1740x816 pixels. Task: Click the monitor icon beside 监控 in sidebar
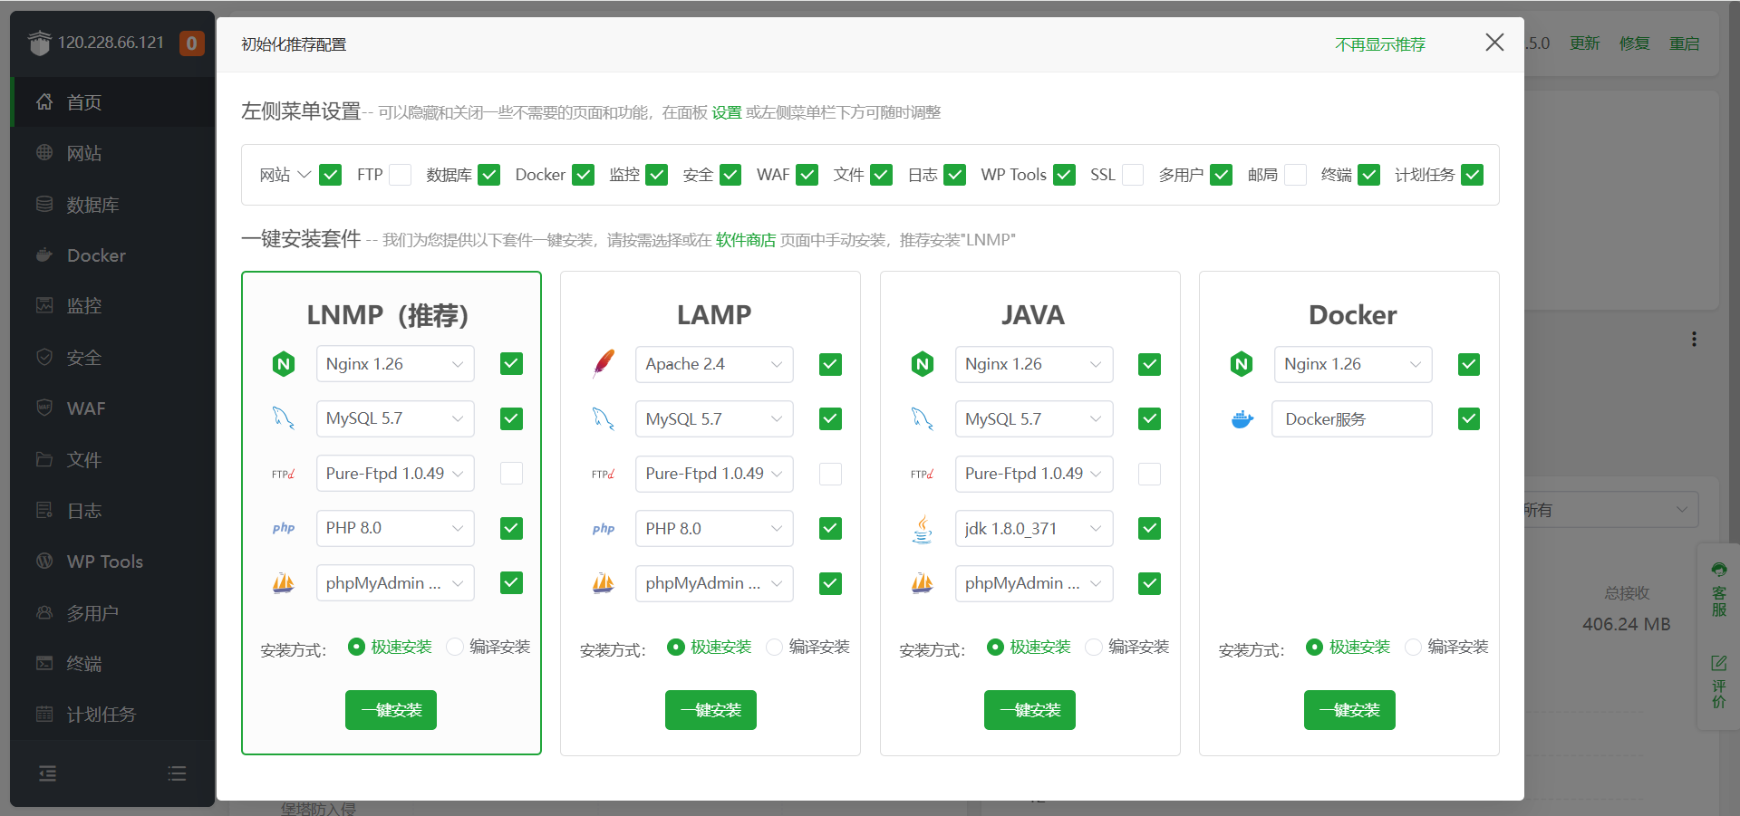(44, 306)
